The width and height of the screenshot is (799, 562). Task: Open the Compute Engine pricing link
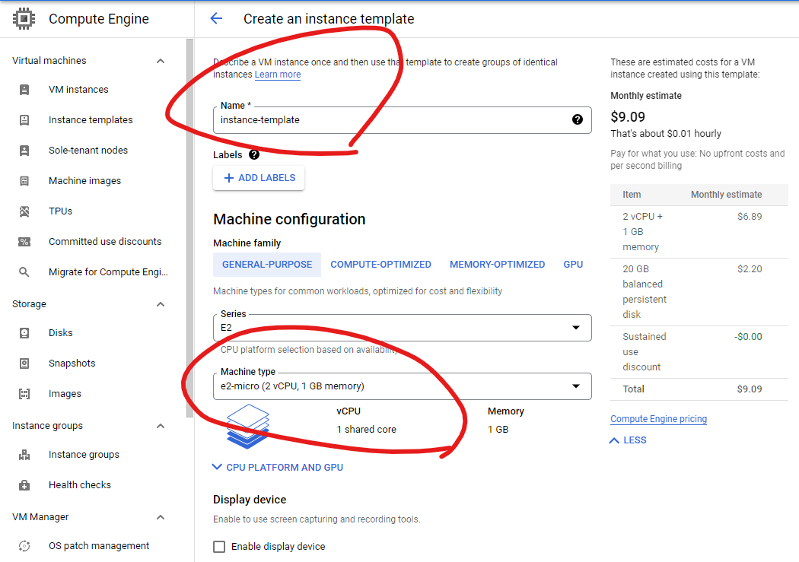tap(659, 419)
